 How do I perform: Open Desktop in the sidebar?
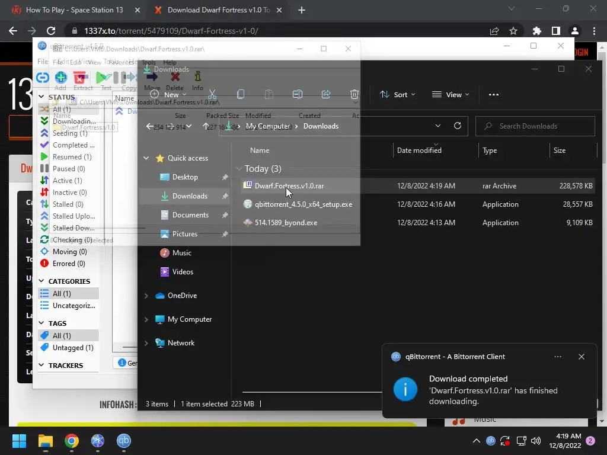(185, 177)
